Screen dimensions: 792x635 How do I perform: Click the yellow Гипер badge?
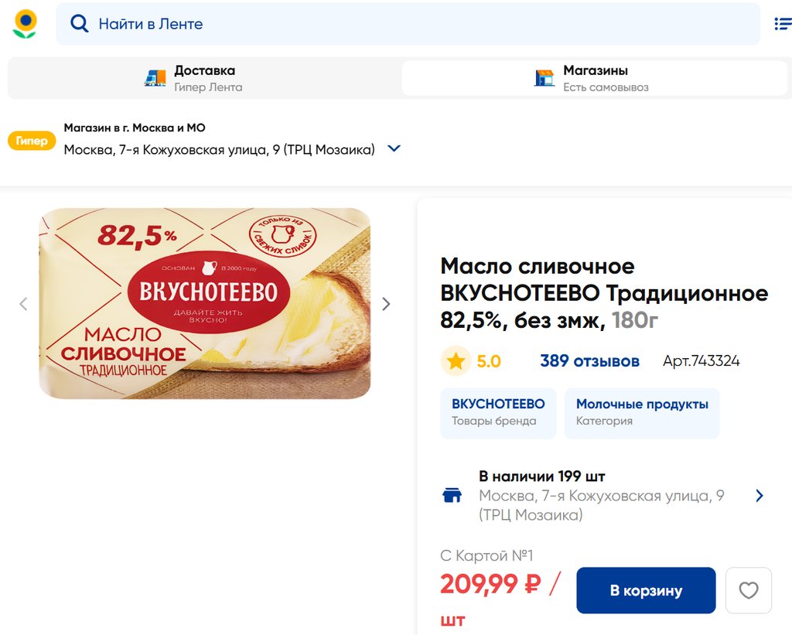(32, 141)
